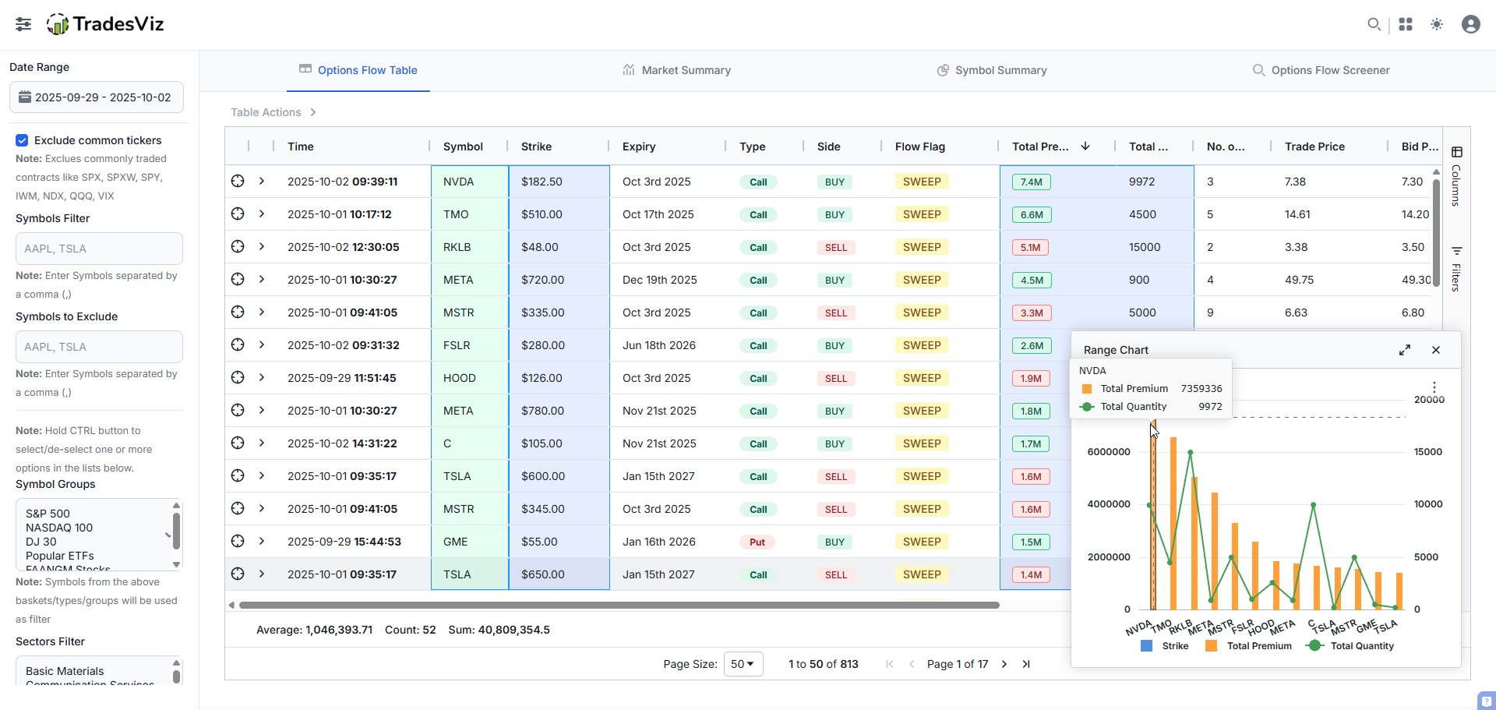Open the search magnifier icon
Image resolution: width=1496 pixels, height=710 pixels.
click(1374, 24)
